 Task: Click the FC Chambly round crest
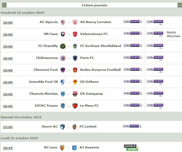coord(63,46)
